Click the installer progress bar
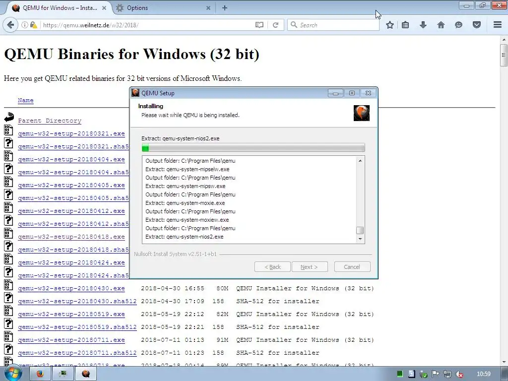The height and width of the screenshot is (381, 508). [x=253, y=148]
